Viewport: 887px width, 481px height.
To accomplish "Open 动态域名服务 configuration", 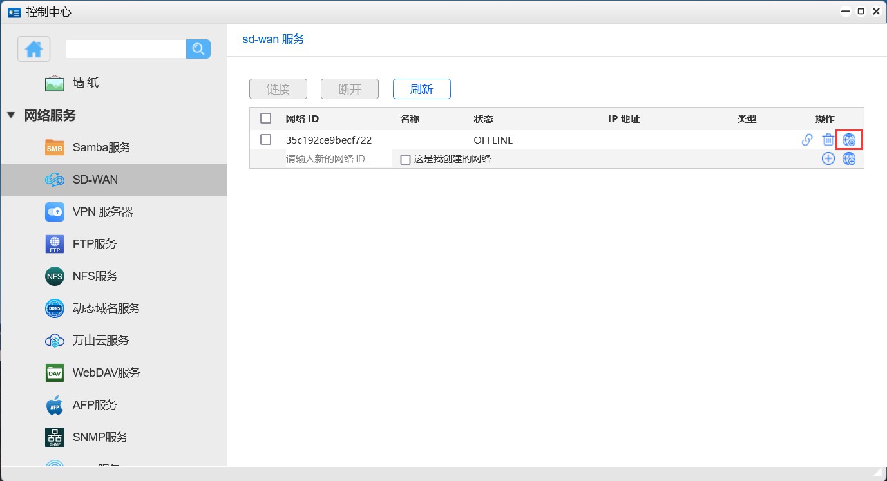I will [106, 308].
